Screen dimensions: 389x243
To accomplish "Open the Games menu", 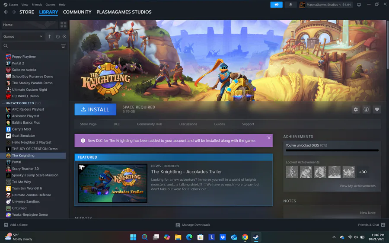I will click(51, 4).
